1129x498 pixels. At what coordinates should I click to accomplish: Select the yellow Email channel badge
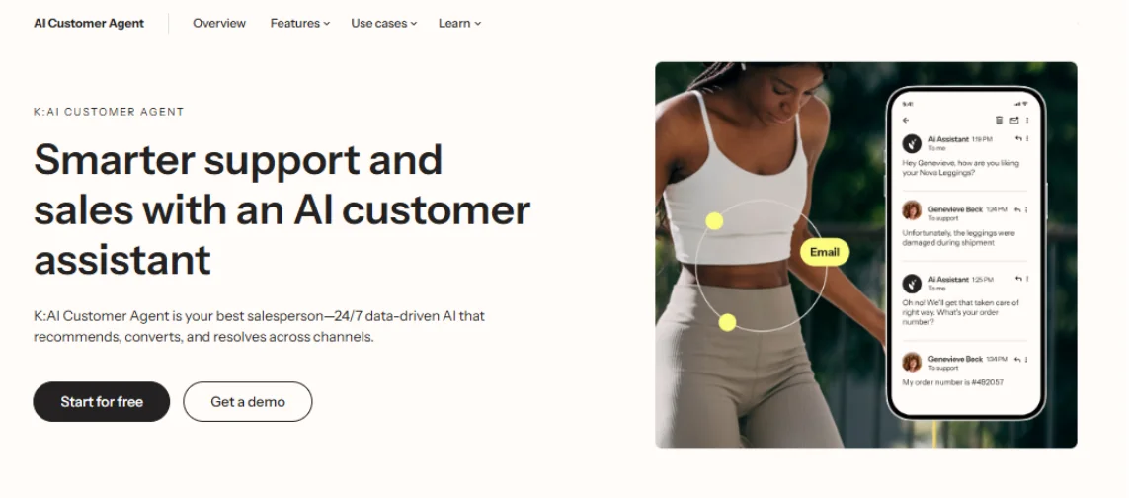825,252
